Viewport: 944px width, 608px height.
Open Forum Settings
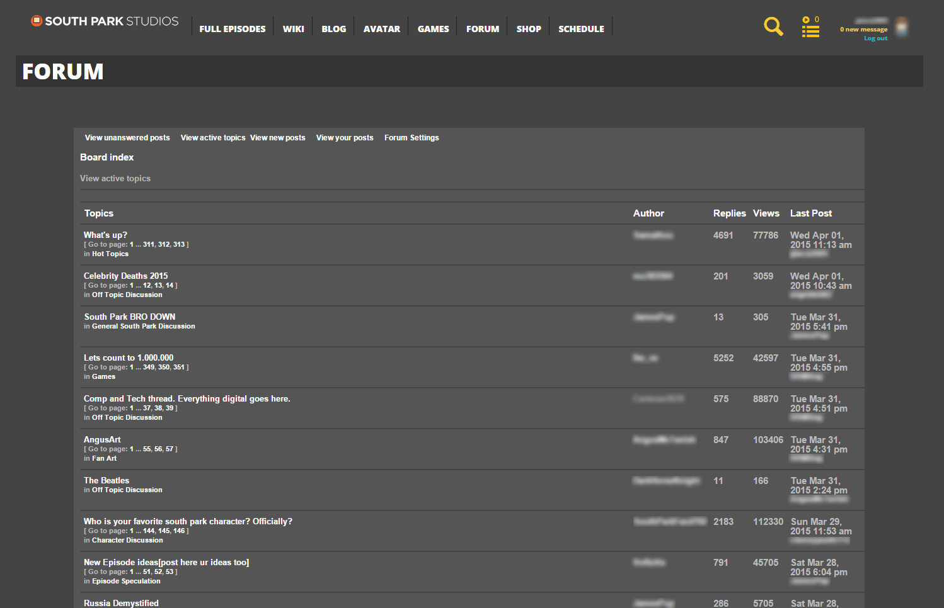412,138
